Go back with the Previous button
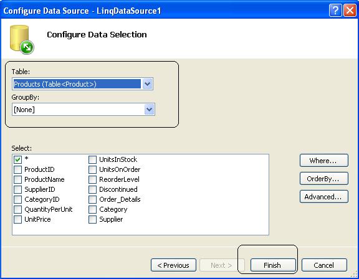This screenshot has height=279, width=359. 173,265
